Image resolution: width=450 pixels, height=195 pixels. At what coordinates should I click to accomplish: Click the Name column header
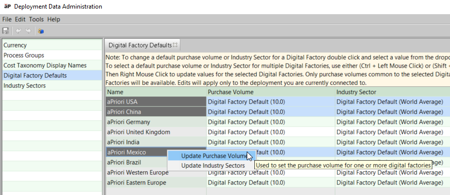point(156,92)
